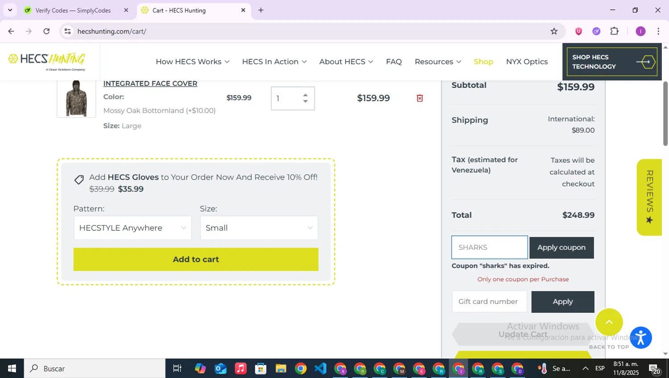Click the Gift card number field
This screenshot has height=378, width=669.
tap(490, 302)
